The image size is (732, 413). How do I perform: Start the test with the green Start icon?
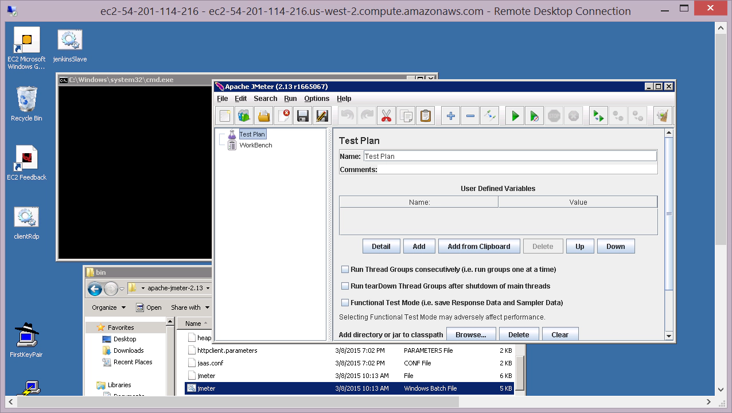pos(514,115)
